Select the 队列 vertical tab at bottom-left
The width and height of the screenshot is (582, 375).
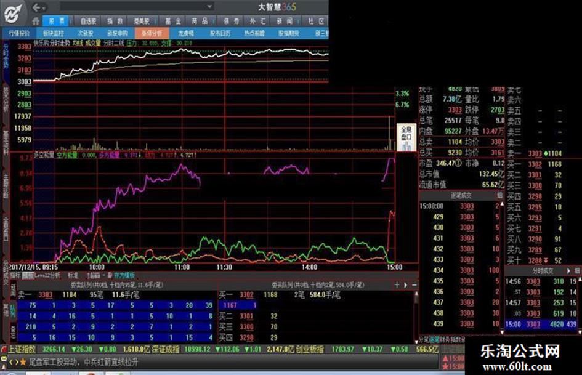pos(14,311)
